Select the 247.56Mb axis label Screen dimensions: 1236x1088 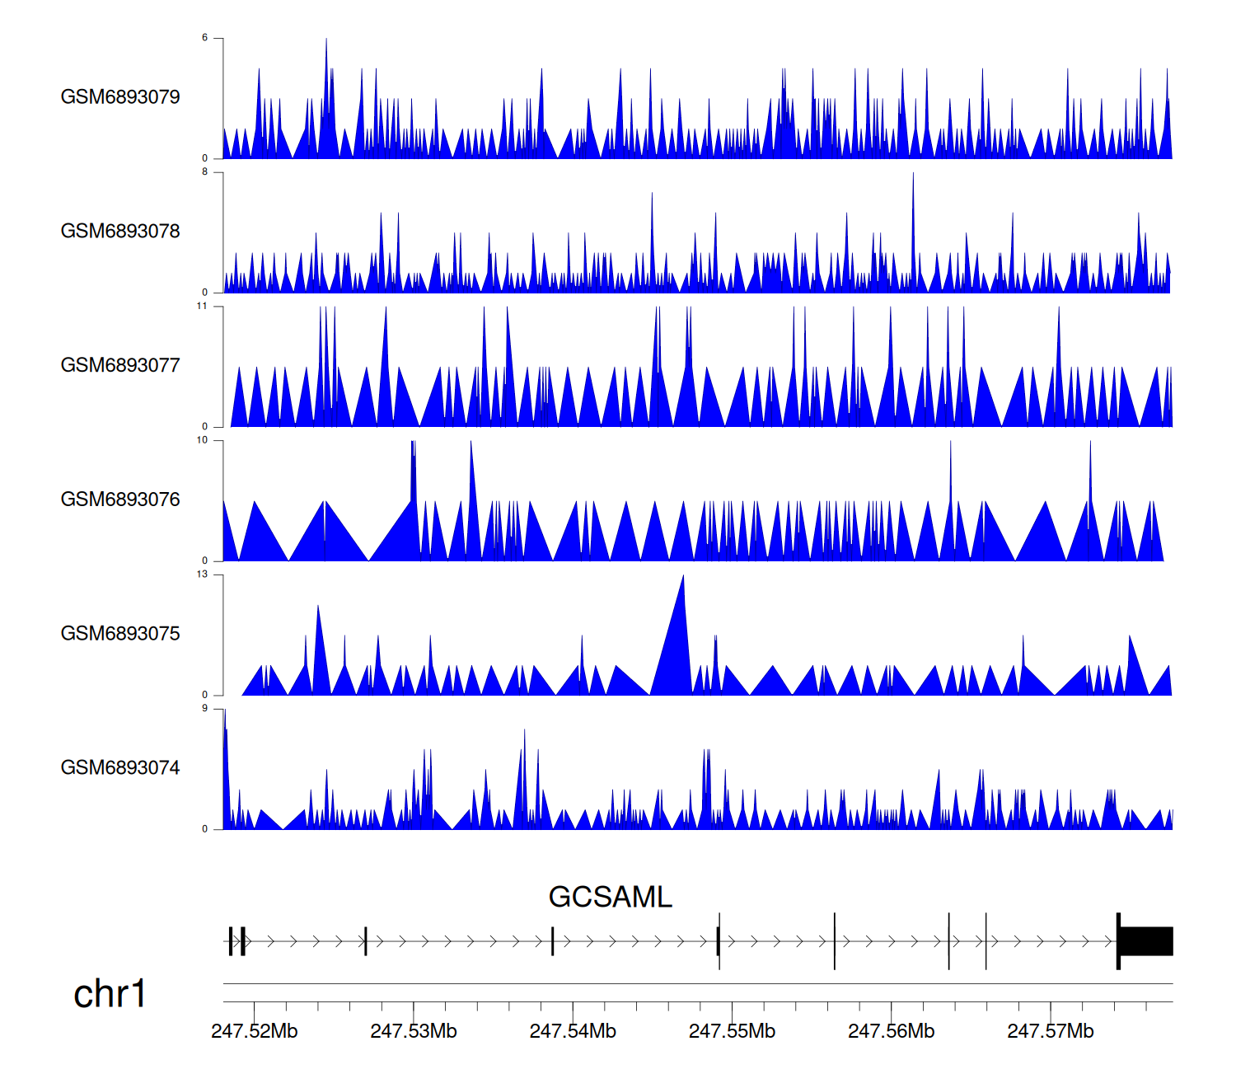[891, 1031]
